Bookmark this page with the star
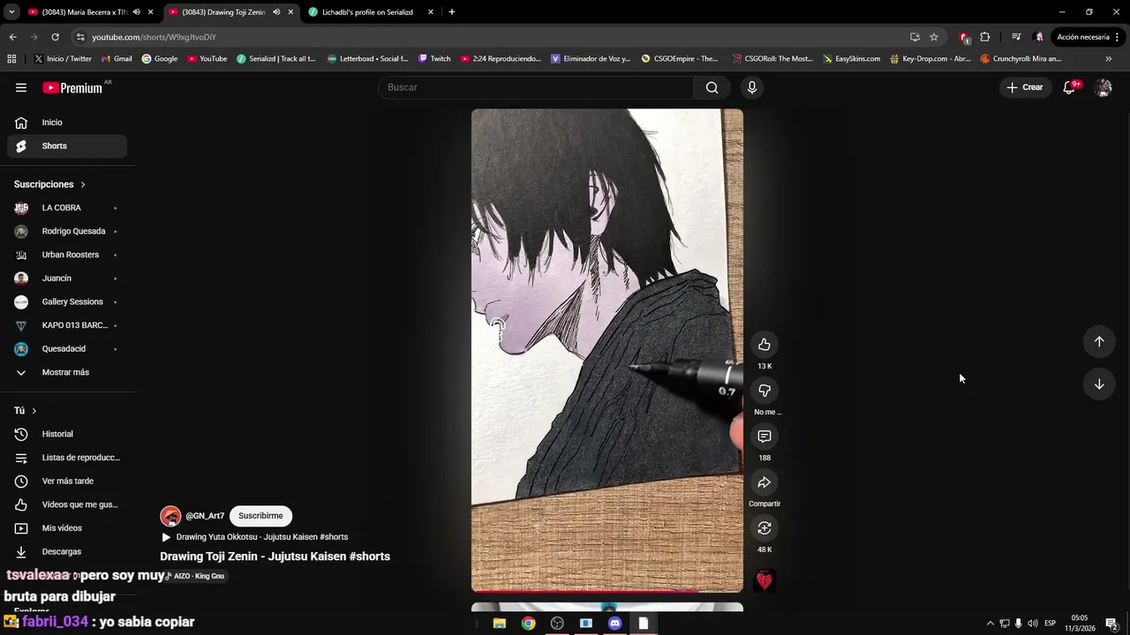This screenshot has width=1130, height=635. [934, 37]
